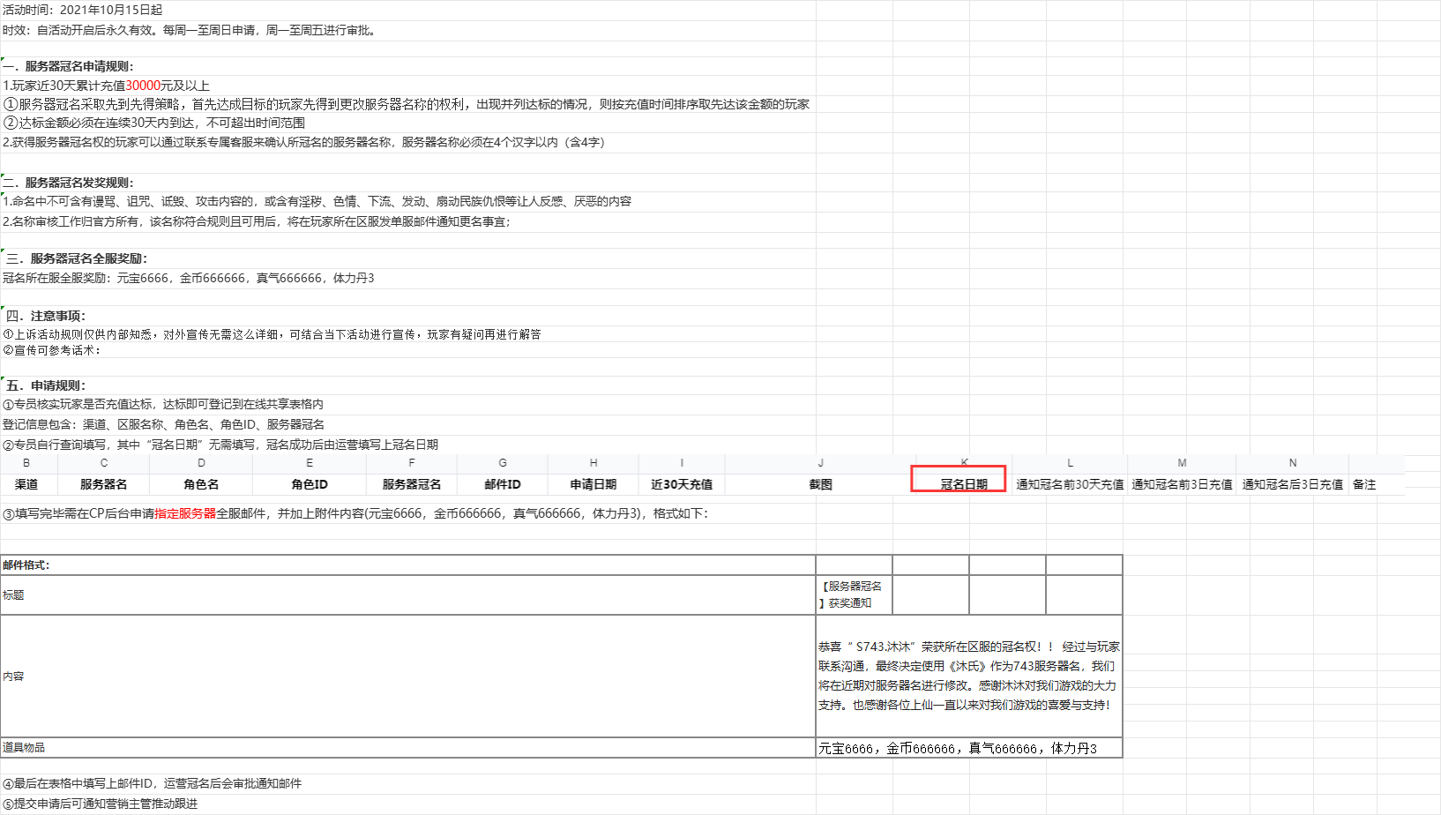1441x815 pixels.
Task: Click the row '②达标金额必须在连续30天内到达'
Action: 154,123
